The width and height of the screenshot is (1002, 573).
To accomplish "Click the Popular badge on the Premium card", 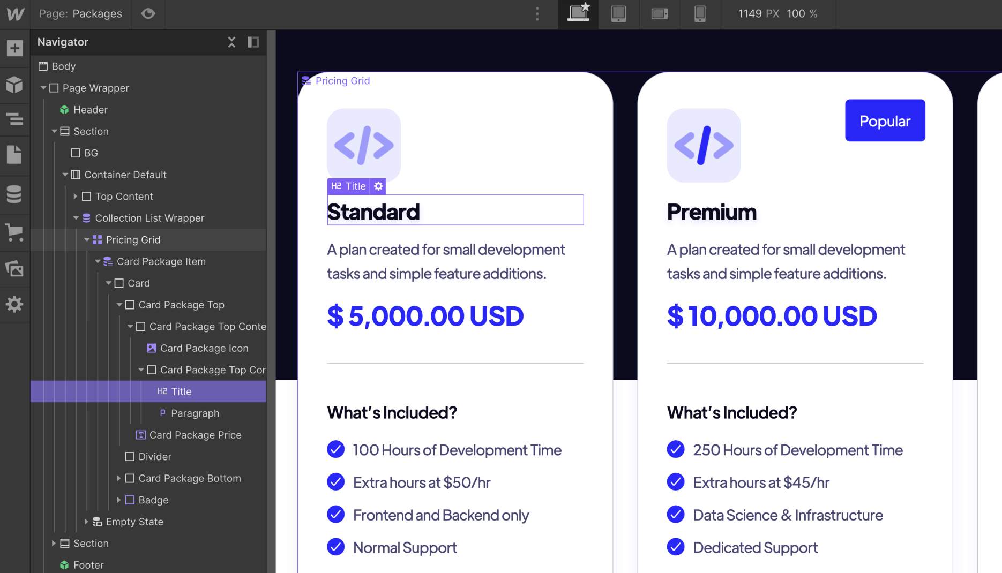I will (885, 120).
